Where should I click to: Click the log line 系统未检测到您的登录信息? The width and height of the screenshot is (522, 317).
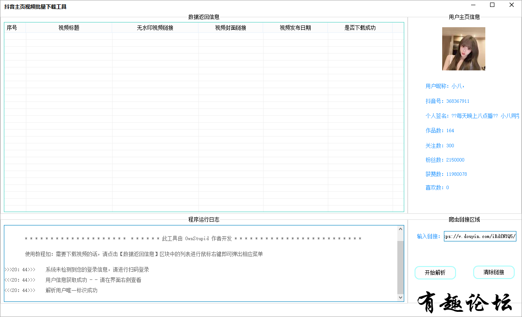click(77, 269)
